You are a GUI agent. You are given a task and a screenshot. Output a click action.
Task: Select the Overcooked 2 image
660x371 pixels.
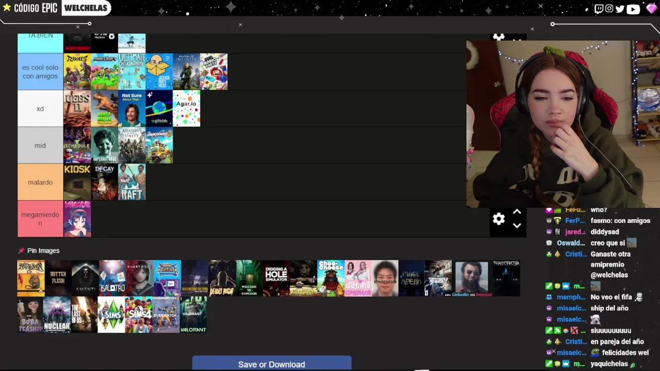pyautogui.click(x=159, y=145)
